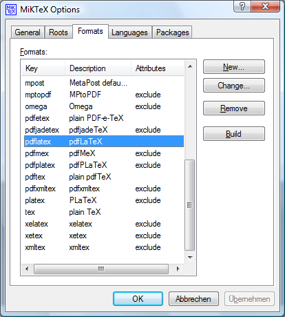
Task: Click the 'plain PDF-e-TeX' description
Action: point(96,118)
